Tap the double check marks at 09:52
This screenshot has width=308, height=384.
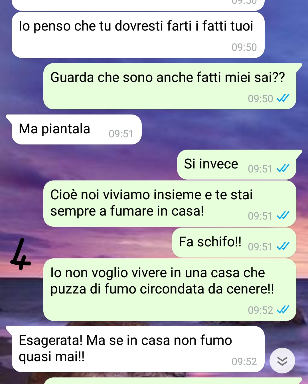[283, 309]
